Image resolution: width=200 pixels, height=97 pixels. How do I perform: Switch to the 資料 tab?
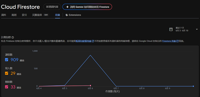click(x=3, y=15)
